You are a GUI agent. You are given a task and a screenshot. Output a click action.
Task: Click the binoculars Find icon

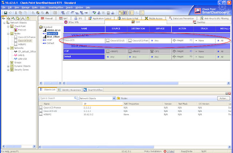coord(47,13)
